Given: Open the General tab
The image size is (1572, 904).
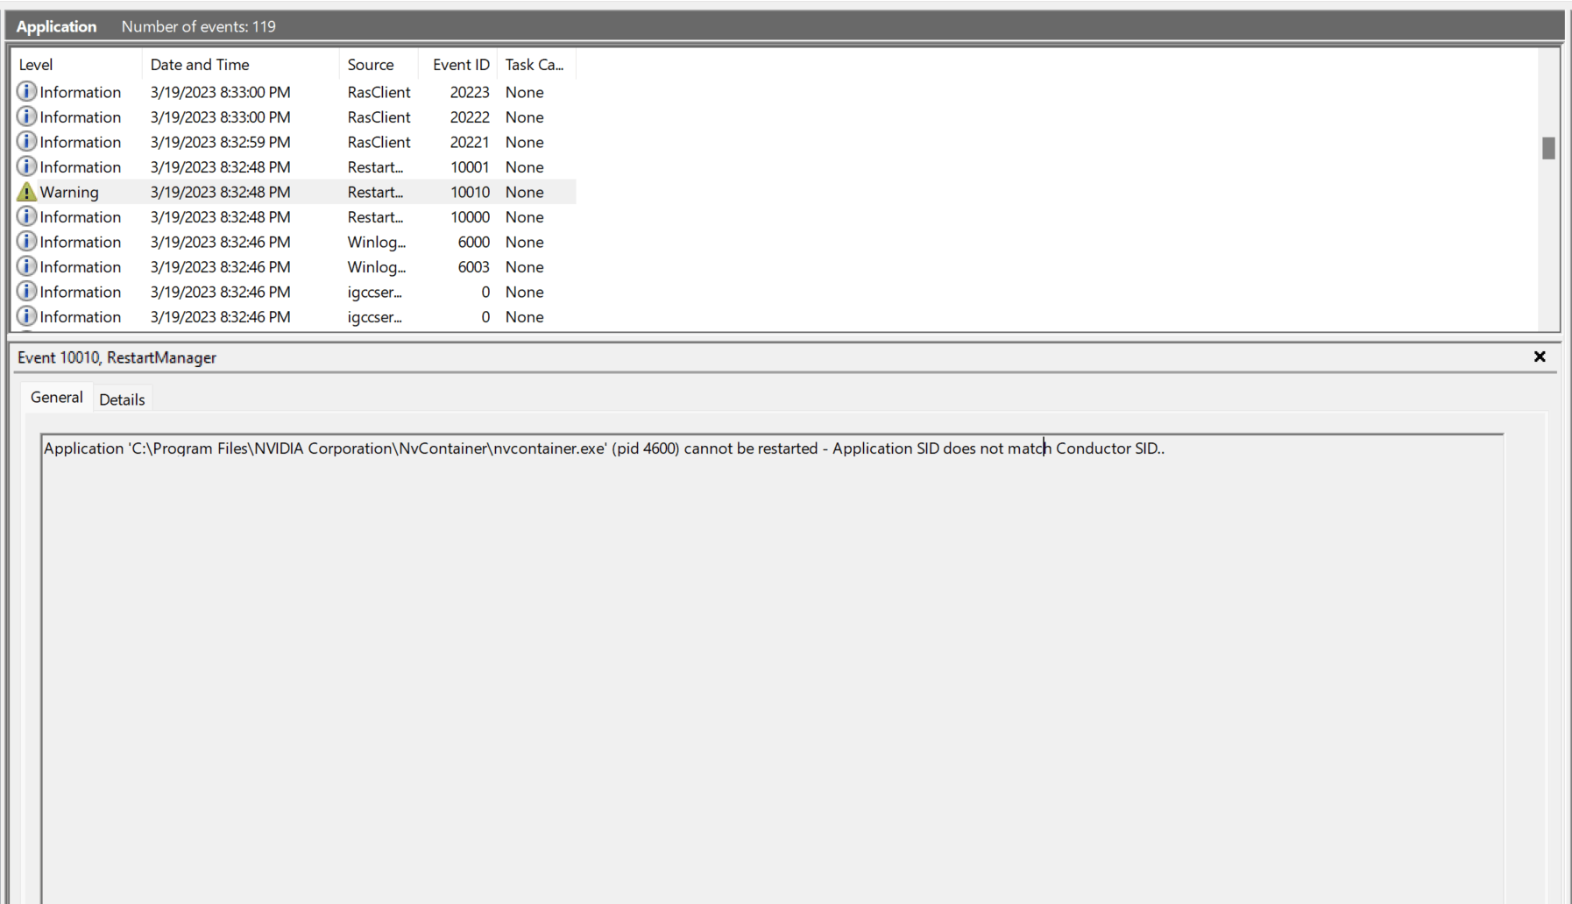Looking at the screenshot, I should [57, 397].
